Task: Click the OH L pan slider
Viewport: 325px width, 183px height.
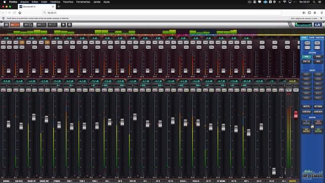Action: (107, 85)
